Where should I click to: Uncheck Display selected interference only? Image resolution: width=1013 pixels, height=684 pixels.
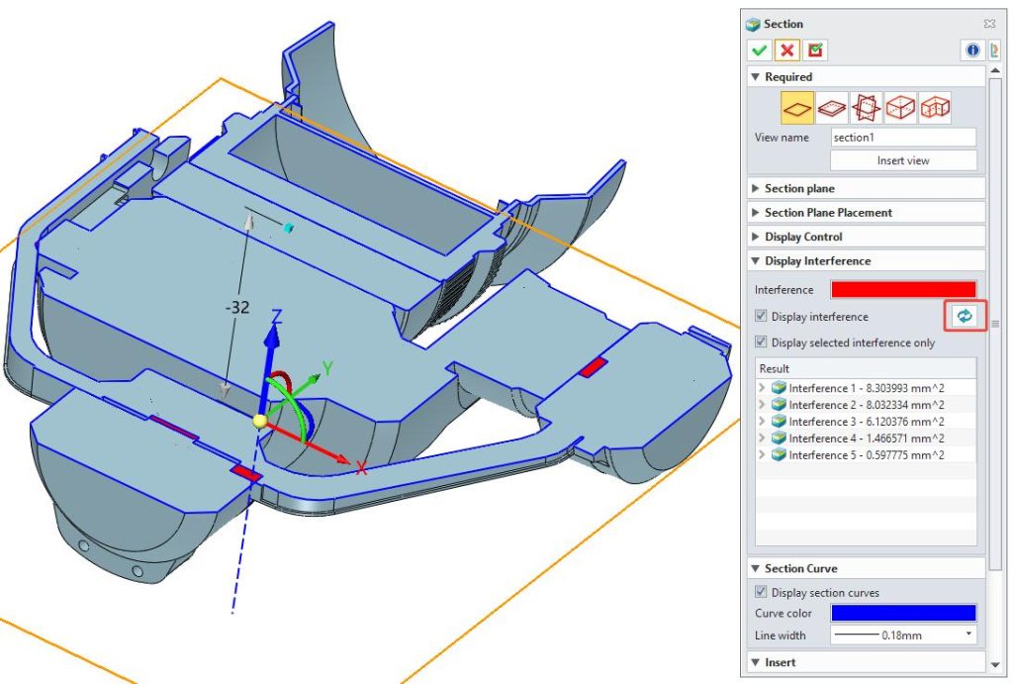click(x=761, y=342)
